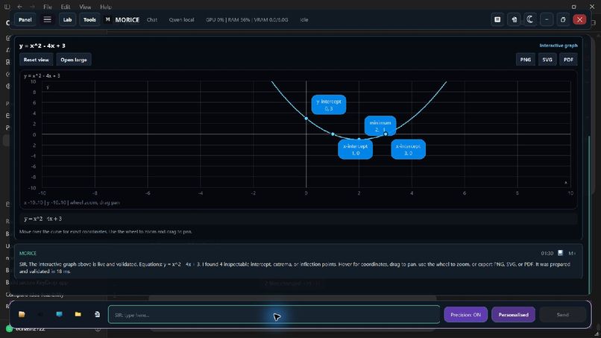
Task: Open the Lab tab
Action: click(67, 19)
